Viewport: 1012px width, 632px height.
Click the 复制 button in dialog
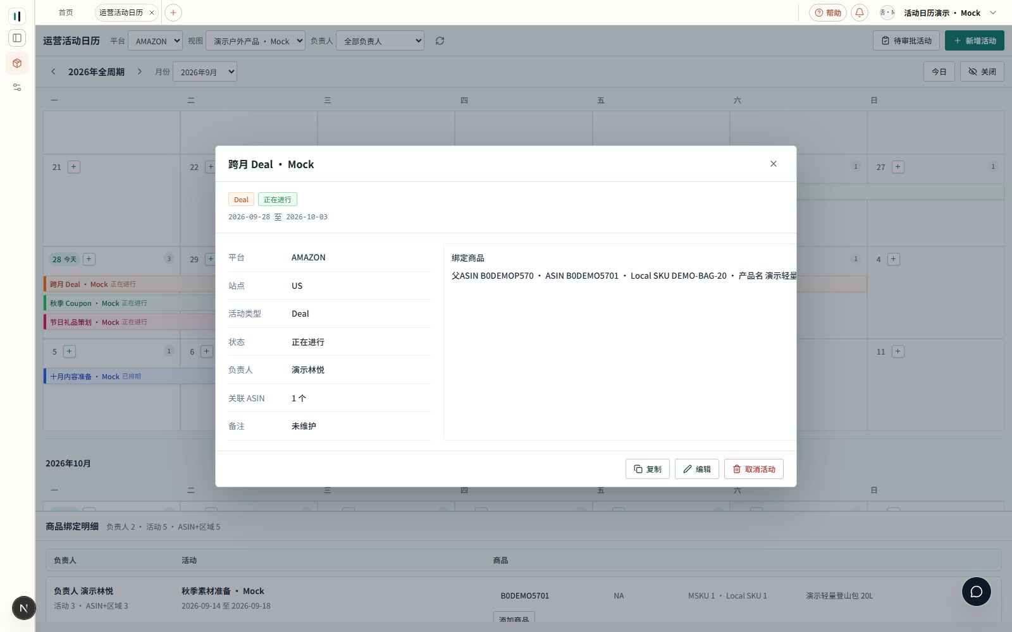[x=648, y=469]
